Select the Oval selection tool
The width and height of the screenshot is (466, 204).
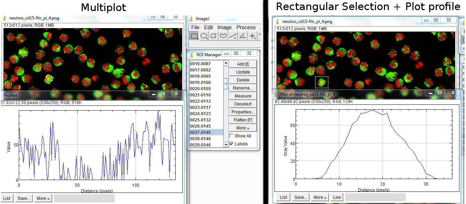[x=203, y=36]
